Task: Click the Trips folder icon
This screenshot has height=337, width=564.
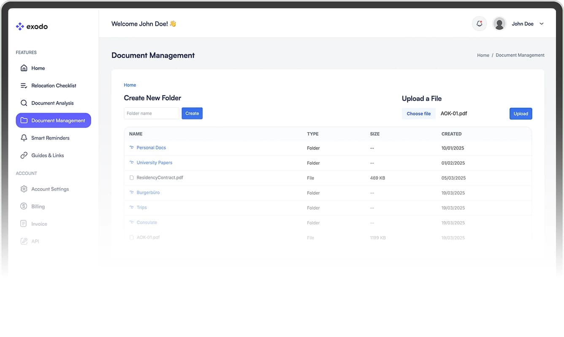Action: (132, 208)
